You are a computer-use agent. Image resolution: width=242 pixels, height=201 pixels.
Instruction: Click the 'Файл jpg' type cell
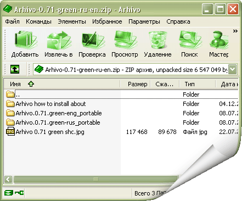[195, 132]
